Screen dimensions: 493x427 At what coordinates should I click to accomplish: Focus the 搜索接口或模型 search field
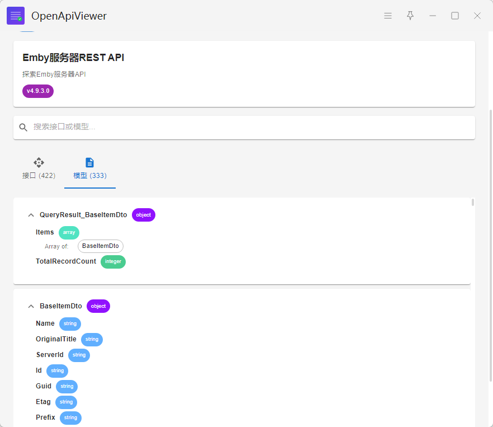point(252,128)
